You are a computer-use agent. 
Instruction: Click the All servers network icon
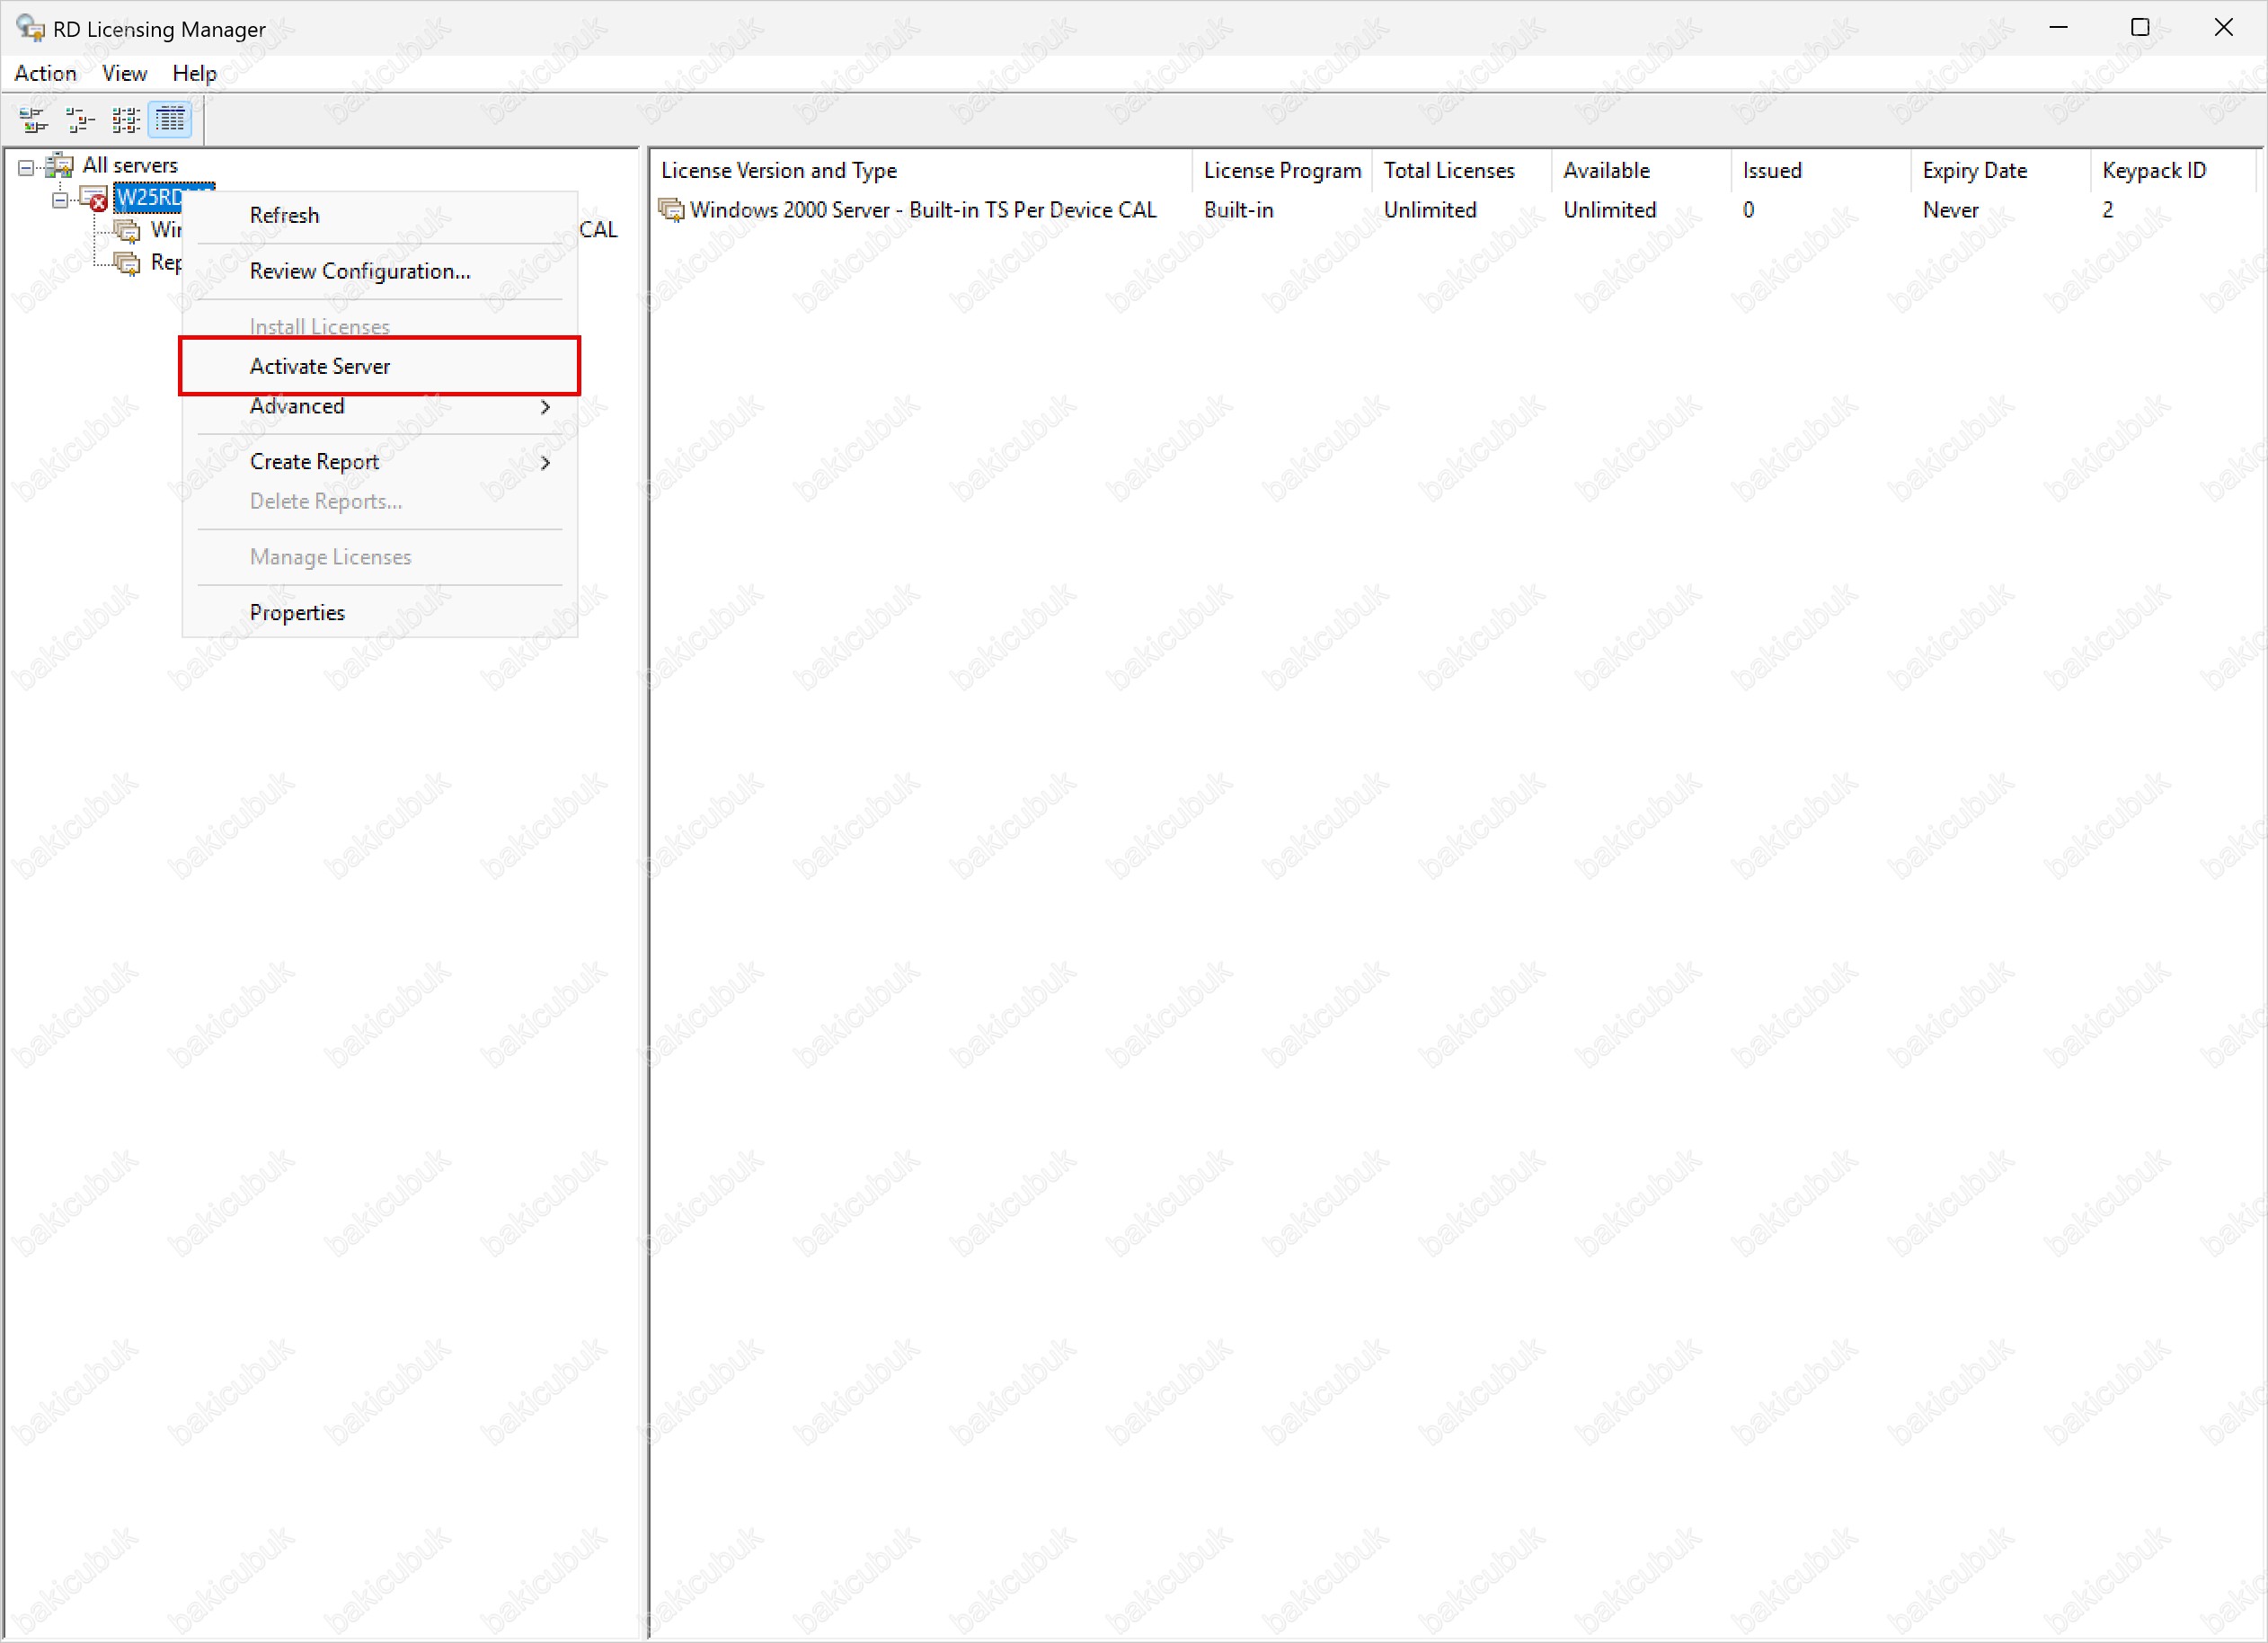[60, 164]
